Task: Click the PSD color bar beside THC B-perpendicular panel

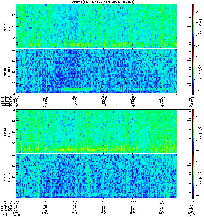Action: (193, 132)
